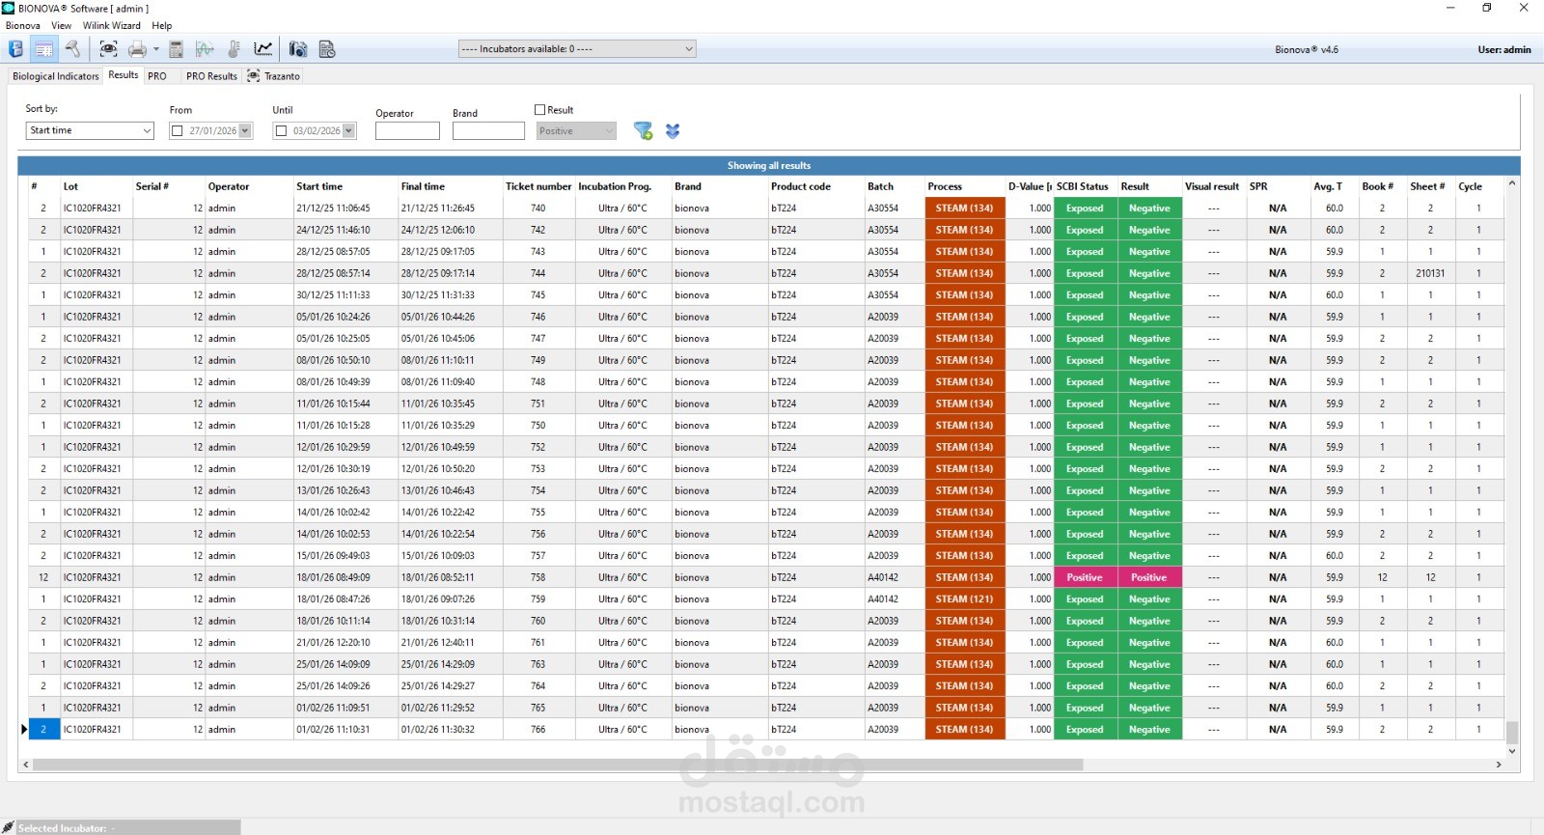
Task: Click the pin icon in status bar
Action: click(x=9, y=827)
